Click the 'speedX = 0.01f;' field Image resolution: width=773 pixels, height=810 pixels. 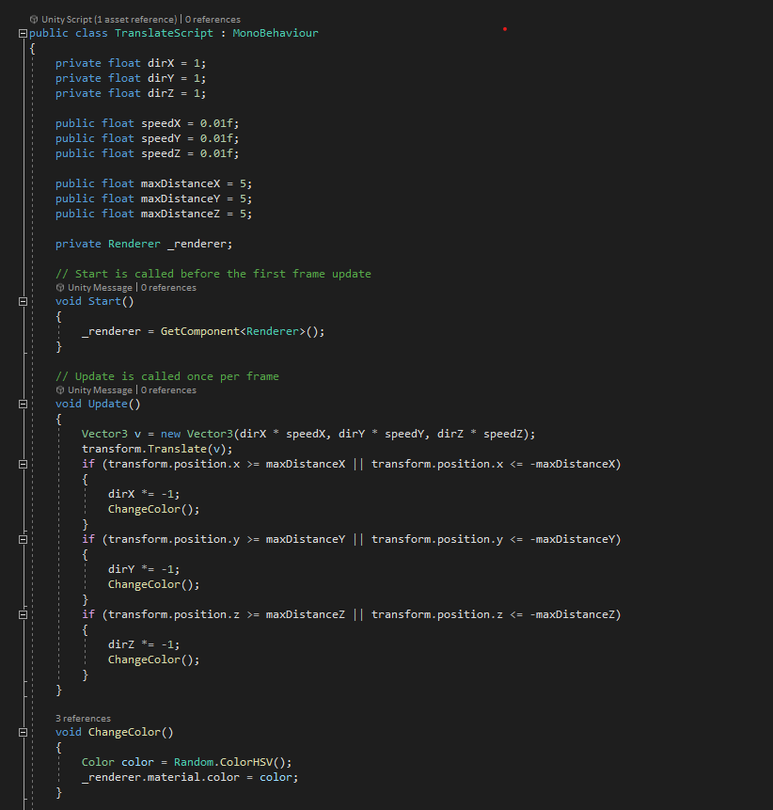190,123
